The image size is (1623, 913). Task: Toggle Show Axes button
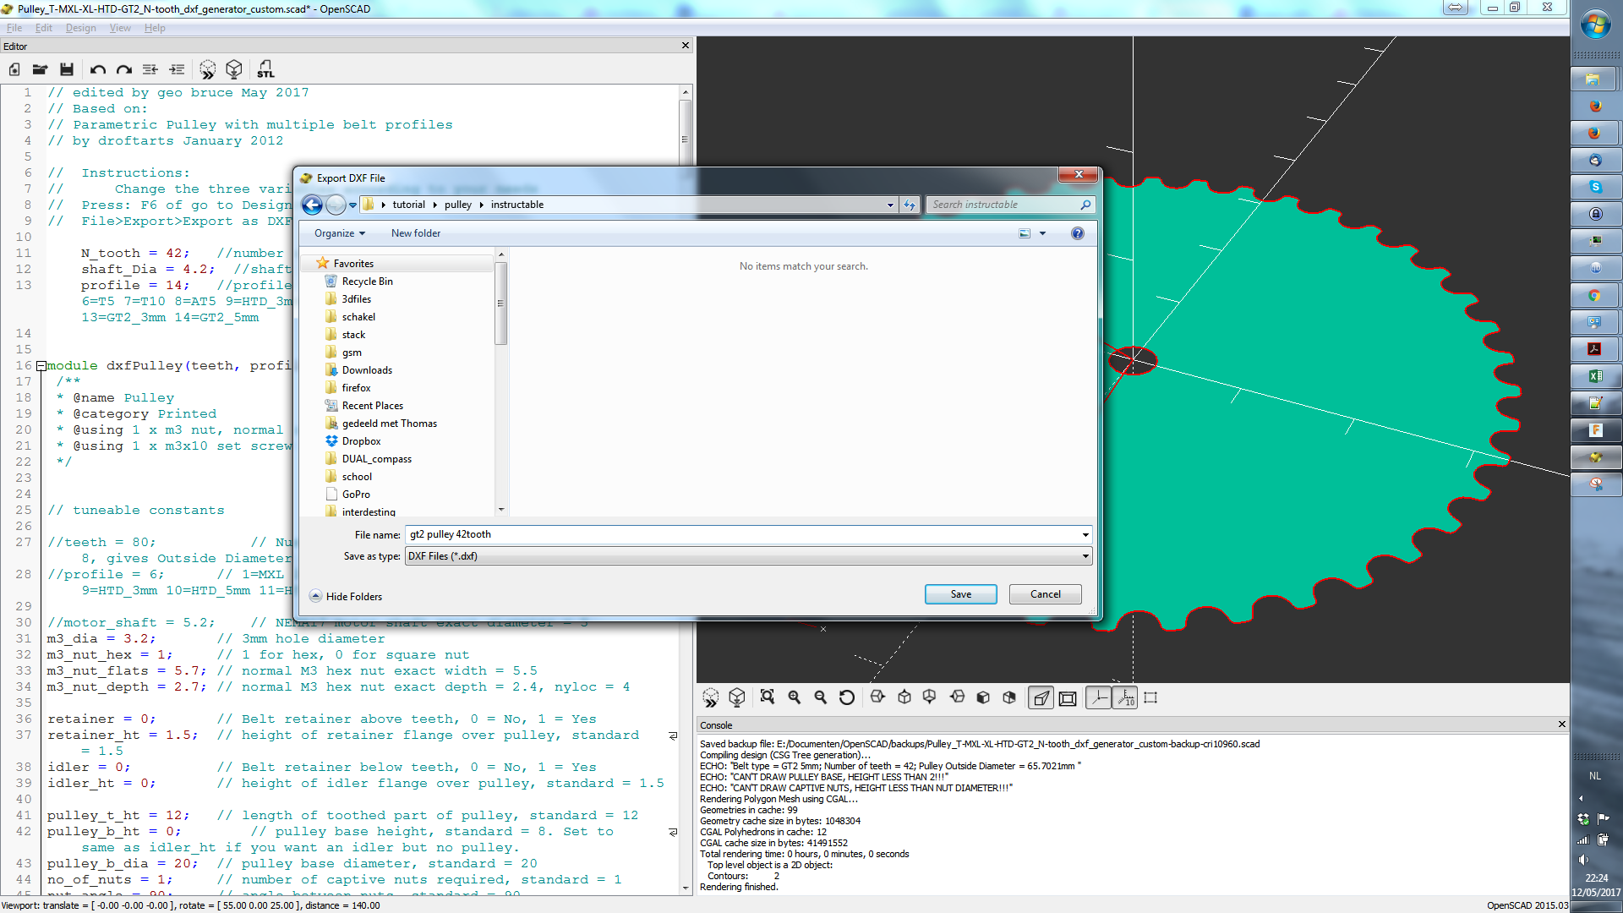pyautogui.click(x=1098, y=697)
